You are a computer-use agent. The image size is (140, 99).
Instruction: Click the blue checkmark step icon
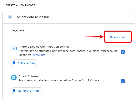tap(10, 17)
